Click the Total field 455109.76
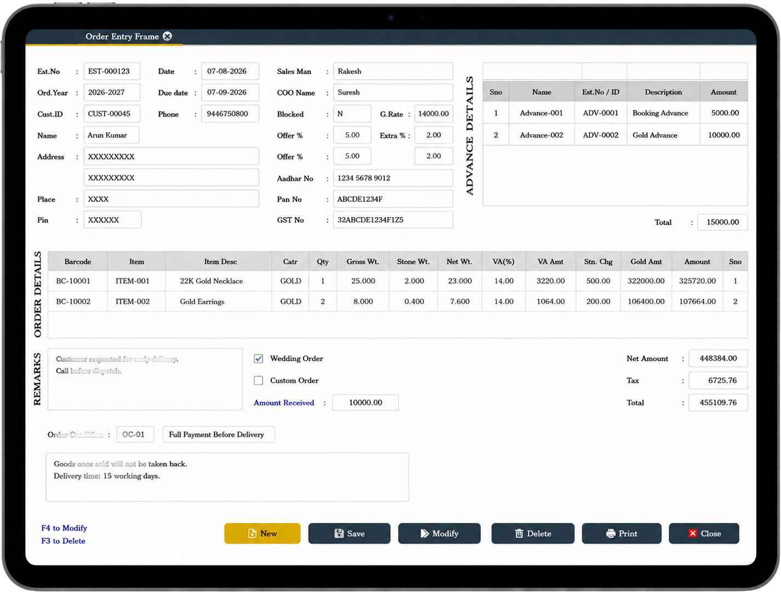This screenshot has width=781, height=592. click(718, 402)
